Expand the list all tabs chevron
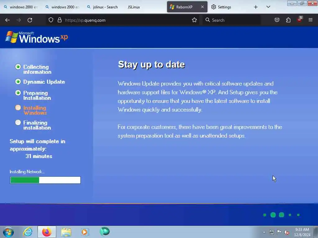This screenshot has height=238, width=318. 268,7
